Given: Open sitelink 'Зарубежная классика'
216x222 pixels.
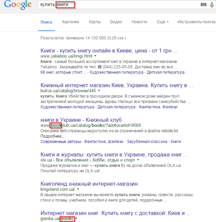Looking at the screenshot, I should point(147,142).
